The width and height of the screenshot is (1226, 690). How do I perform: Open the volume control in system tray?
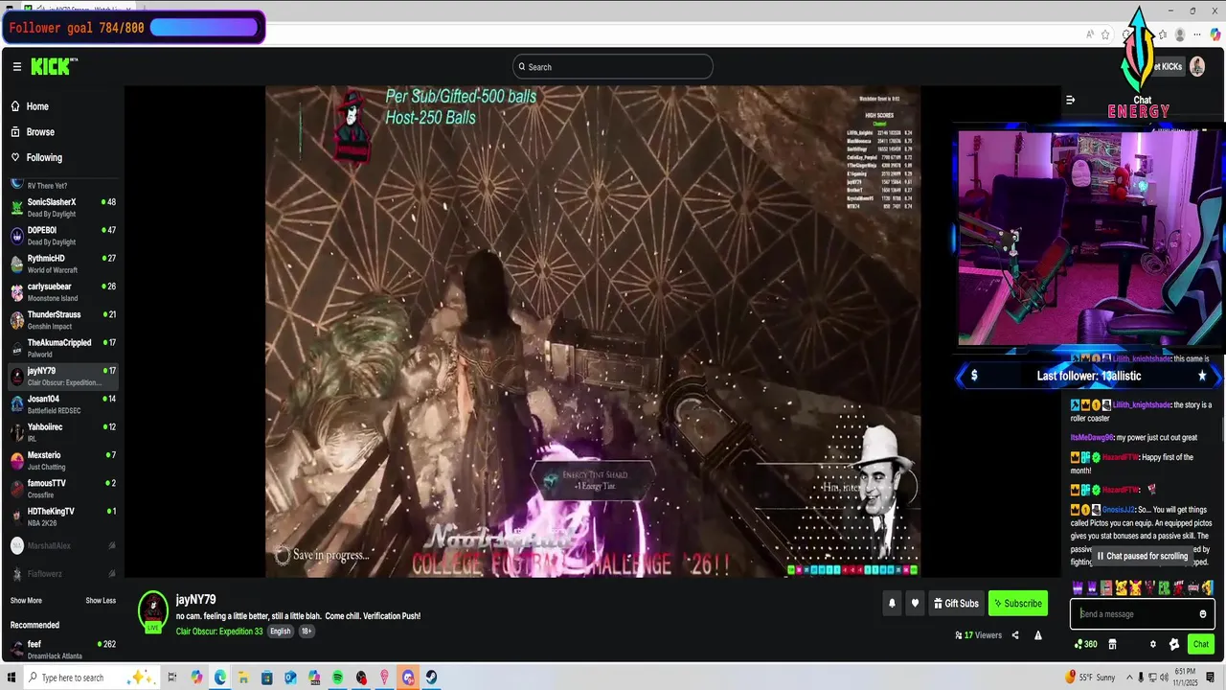pyautogui.click(x=1166, y=678)
